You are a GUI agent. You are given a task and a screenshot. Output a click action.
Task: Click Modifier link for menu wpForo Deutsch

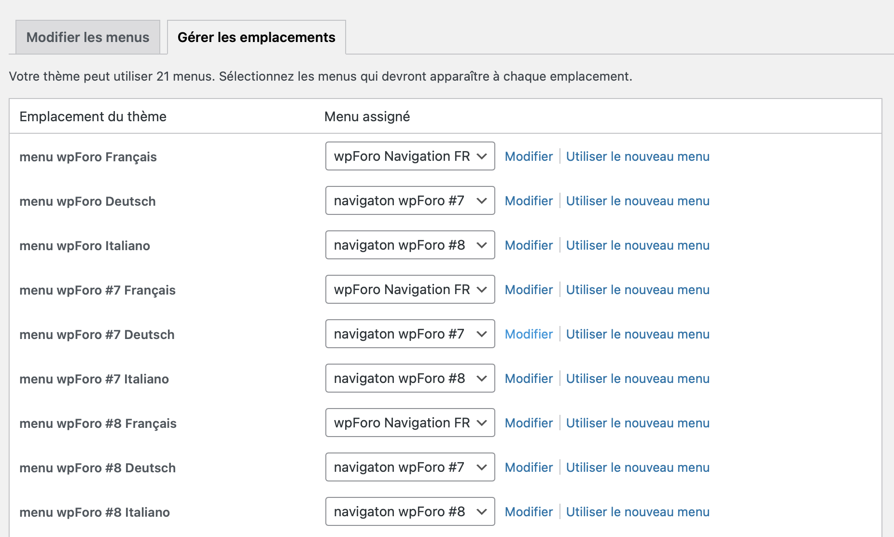click(529, 201)
